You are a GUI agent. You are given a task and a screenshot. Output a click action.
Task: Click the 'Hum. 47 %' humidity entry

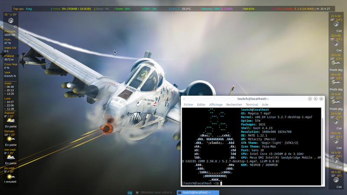8,41
